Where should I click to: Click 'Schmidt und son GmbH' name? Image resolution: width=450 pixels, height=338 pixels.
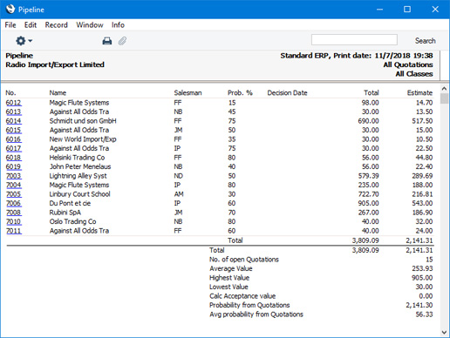tap(83, 121)
